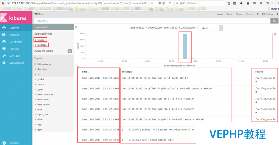Open browser downloads arrow icon

point(241,3)
